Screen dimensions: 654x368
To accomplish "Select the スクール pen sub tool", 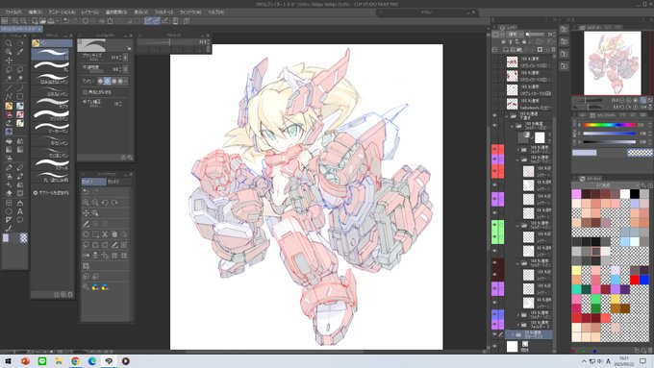I will [50, 163].
